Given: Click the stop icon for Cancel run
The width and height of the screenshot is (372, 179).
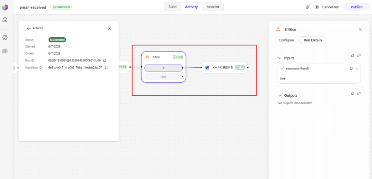Looking at the screenshot, I should click(x=317, y=7).
